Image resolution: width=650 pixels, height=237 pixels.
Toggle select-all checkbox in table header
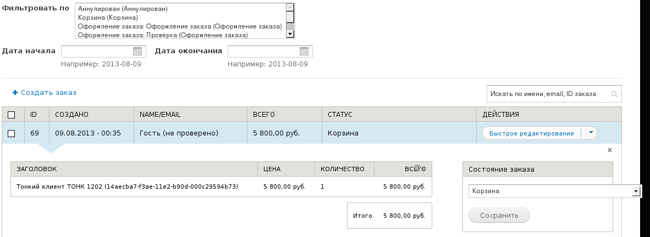(x=12, y=115)
